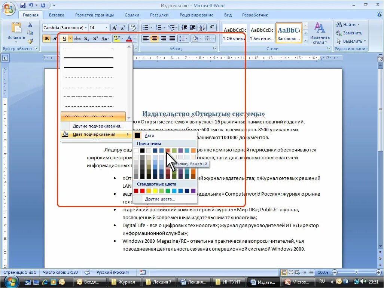Select Авто underline color
The width and height of the screenshot is (384, 288).
[x=165, y=135]
